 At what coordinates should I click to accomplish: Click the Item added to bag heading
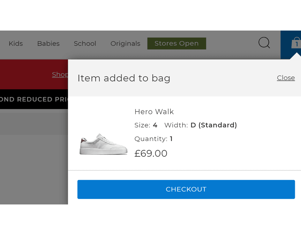click(124, 78)
